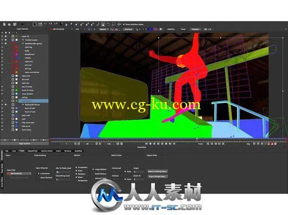
Task: Open the Remove tab
Action: [67, 151]
